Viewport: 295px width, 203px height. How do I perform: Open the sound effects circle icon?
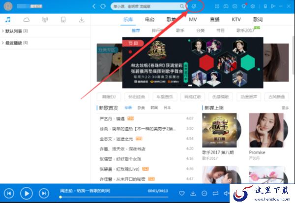coord(205,193)
